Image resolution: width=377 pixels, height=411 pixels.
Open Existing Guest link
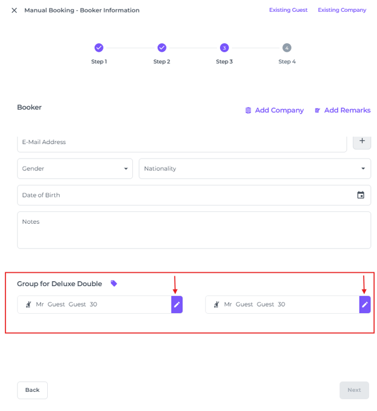pos(288,10)
